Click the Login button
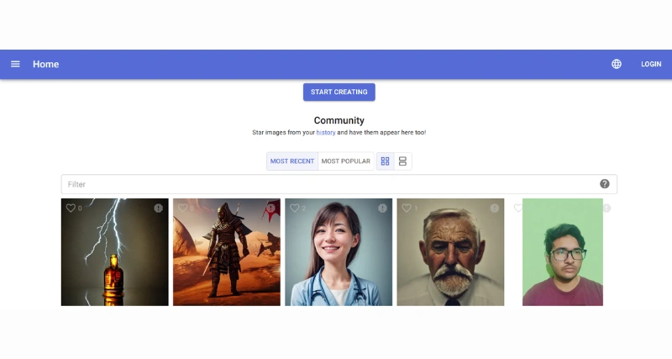 click(x=651, y=64)
